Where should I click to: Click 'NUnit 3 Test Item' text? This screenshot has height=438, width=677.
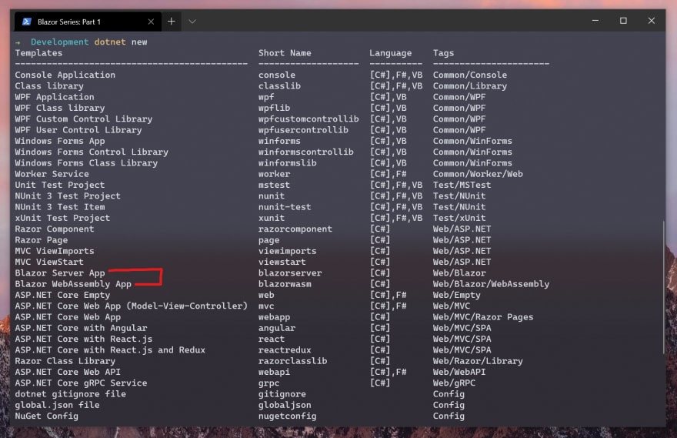pos(60,207)
